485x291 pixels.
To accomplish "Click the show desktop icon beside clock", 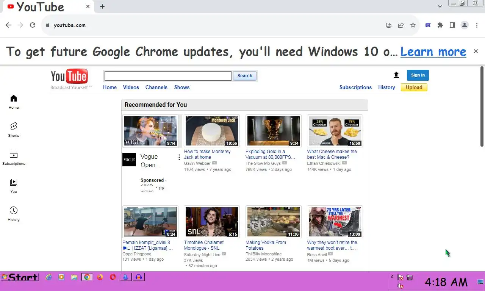I will click(480, 282).
